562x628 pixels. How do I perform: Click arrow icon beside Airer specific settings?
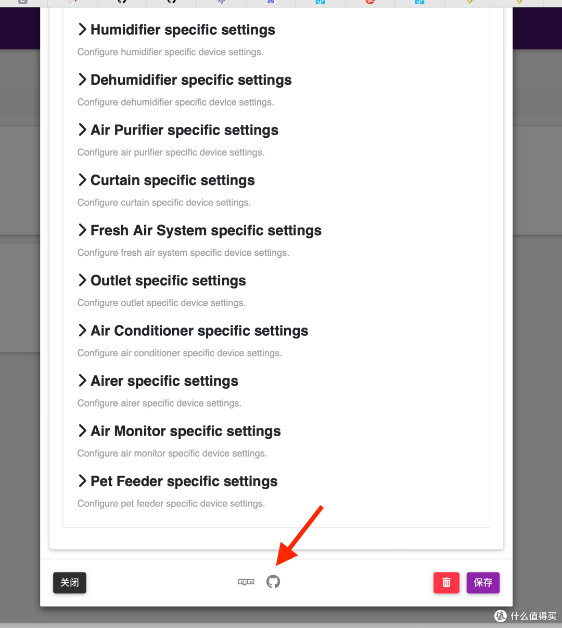coord(82,381)
